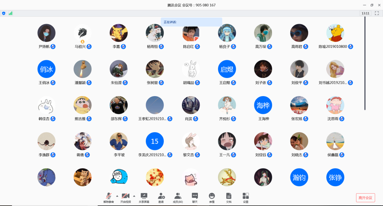The width and height of the screenshot is (383, 206).
Task: Check the green network signal indicator
Action: (x=11, y=13)
